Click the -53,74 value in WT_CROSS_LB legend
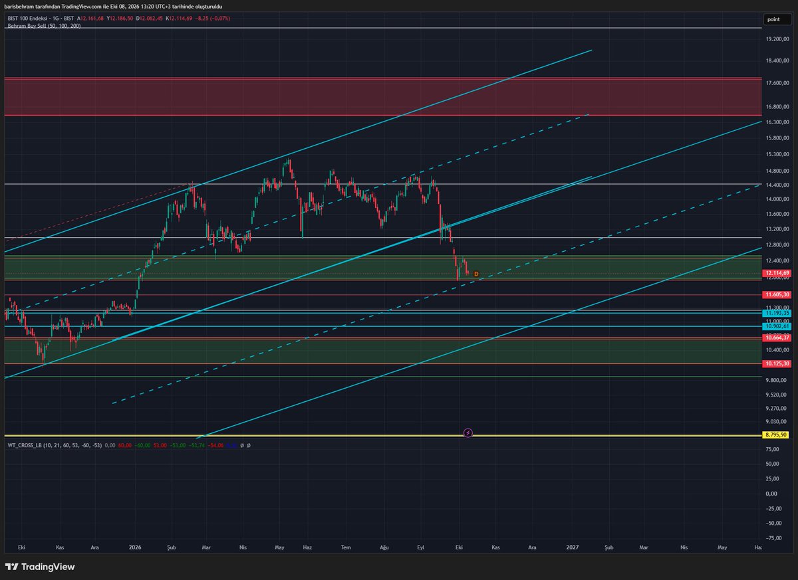798x580 pixels. coord(197,444)
